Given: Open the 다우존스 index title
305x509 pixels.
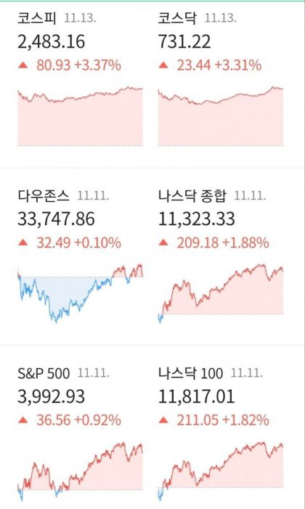Looking at the screenshot, I should 43,196.
